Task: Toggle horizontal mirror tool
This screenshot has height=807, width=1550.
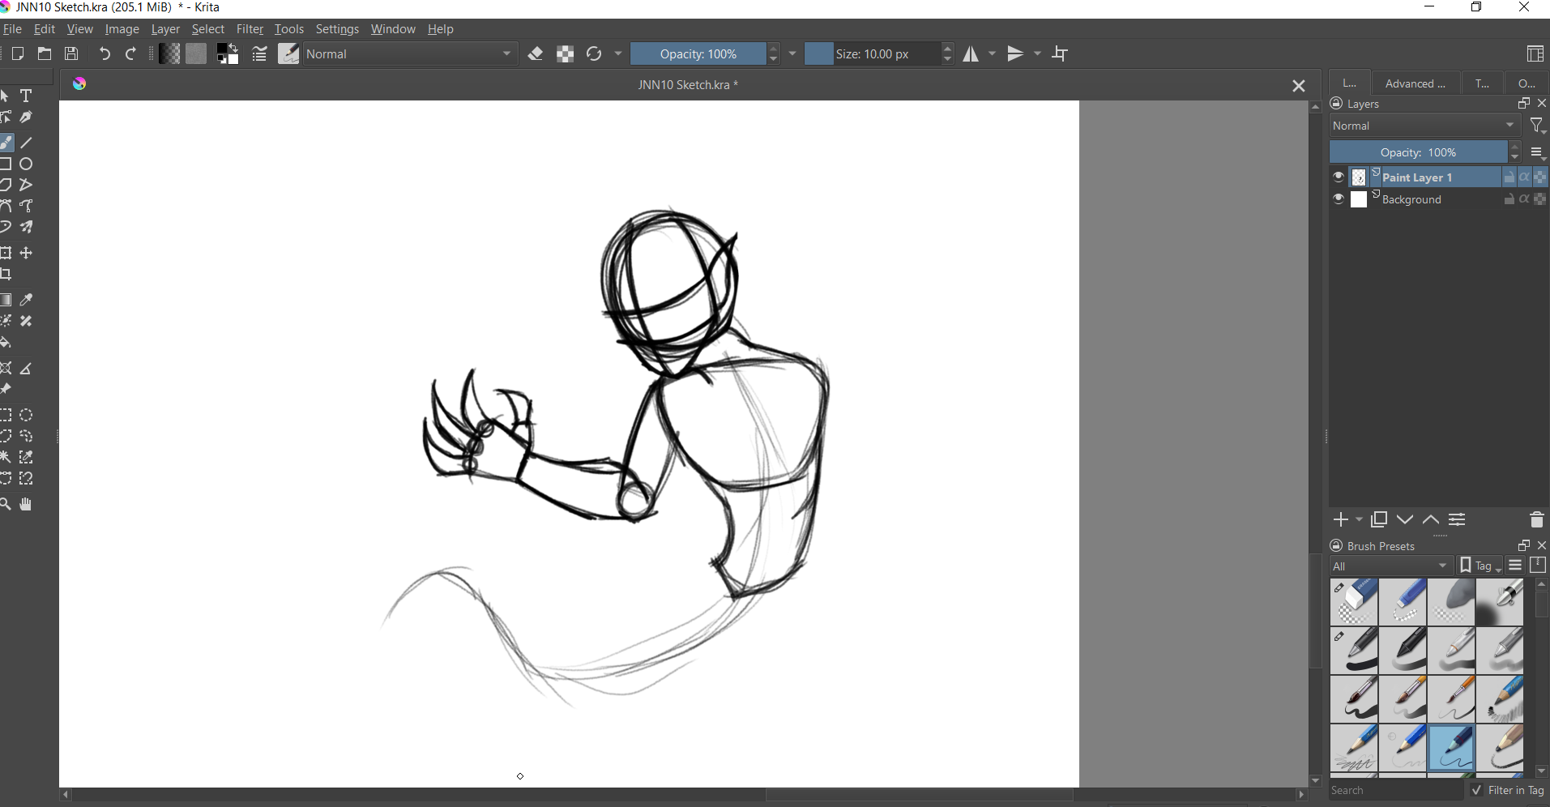Action: [x=971, y=54]
